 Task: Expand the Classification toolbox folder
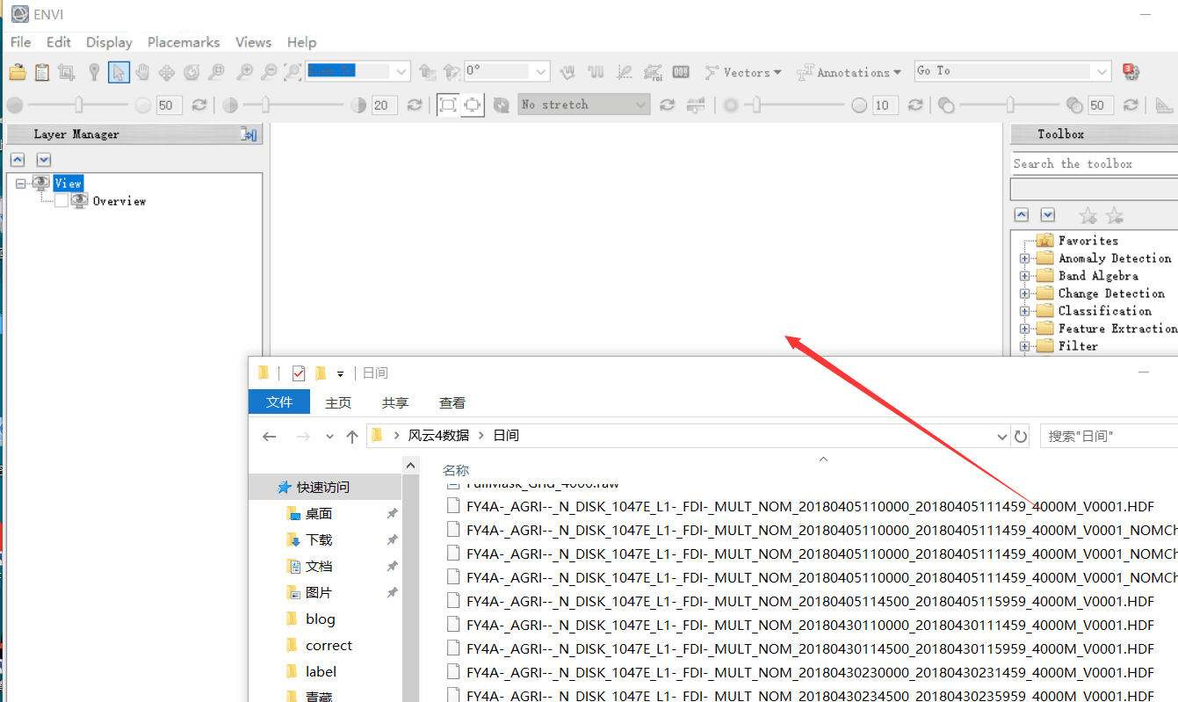tap(1024, 311)
